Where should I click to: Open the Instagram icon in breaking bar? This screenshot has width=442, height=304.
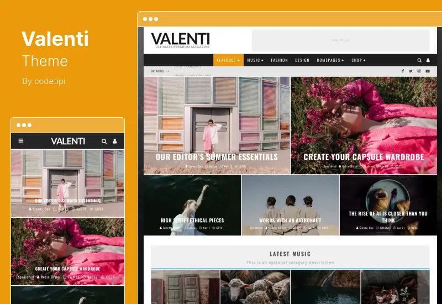point(419,71)
